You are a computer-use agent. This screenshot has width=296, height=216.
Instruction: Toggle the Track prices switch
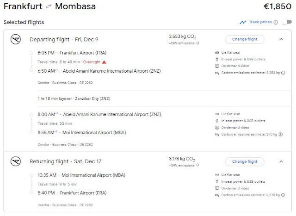[286, 22]
